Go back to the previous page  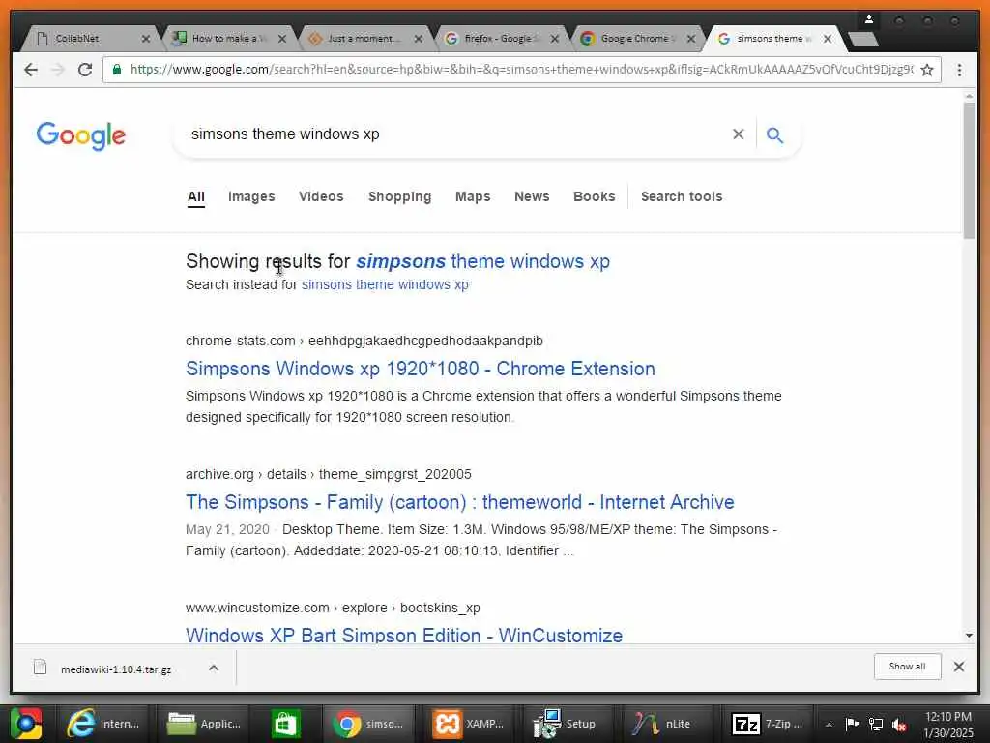point(30,70)
